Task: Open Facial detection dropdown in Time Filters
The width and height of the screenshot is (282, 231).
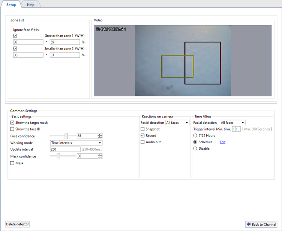Action: pyautogui.click(x=232, y=123)
